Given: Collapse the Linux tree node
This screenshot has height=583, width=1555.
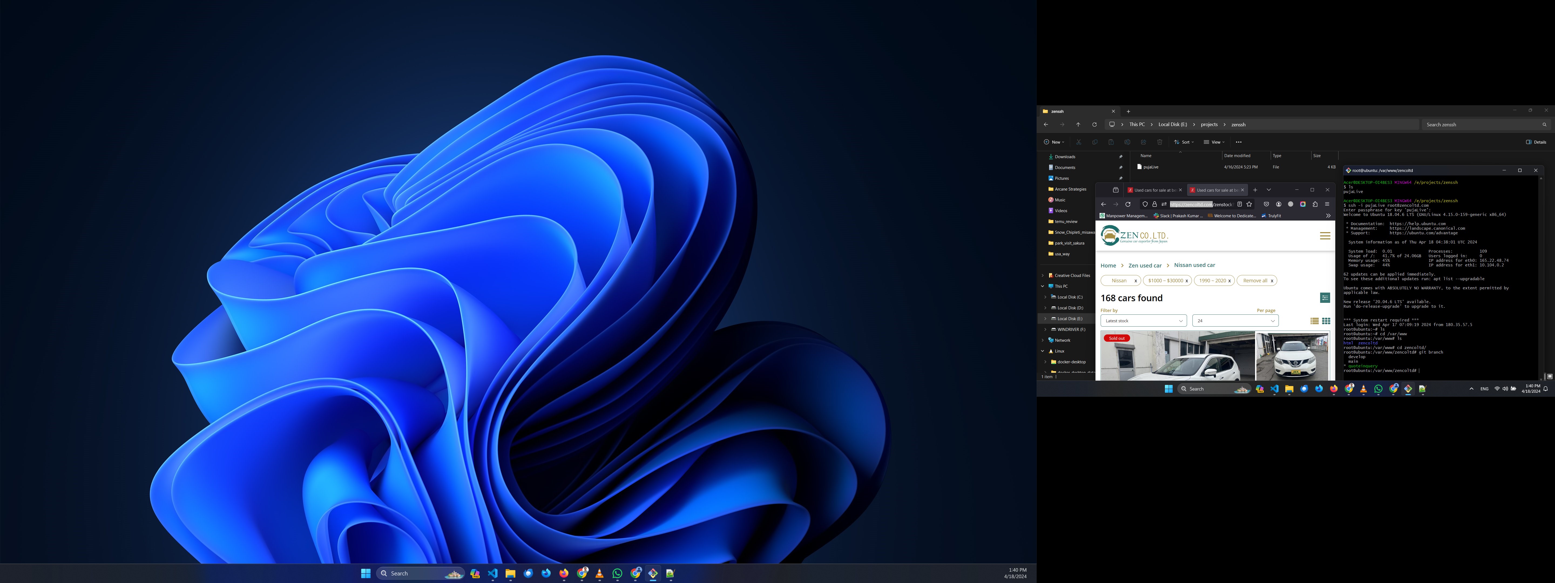Looking at the screenshot, I should click(x=1043, y=351).
